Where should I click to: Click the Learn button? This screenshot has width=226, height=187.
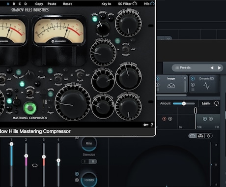pos(205,103)
